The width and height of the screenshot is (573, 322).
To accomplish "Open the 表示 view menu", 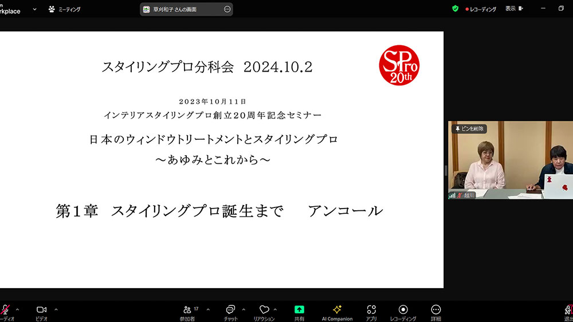I will (514, 9).
